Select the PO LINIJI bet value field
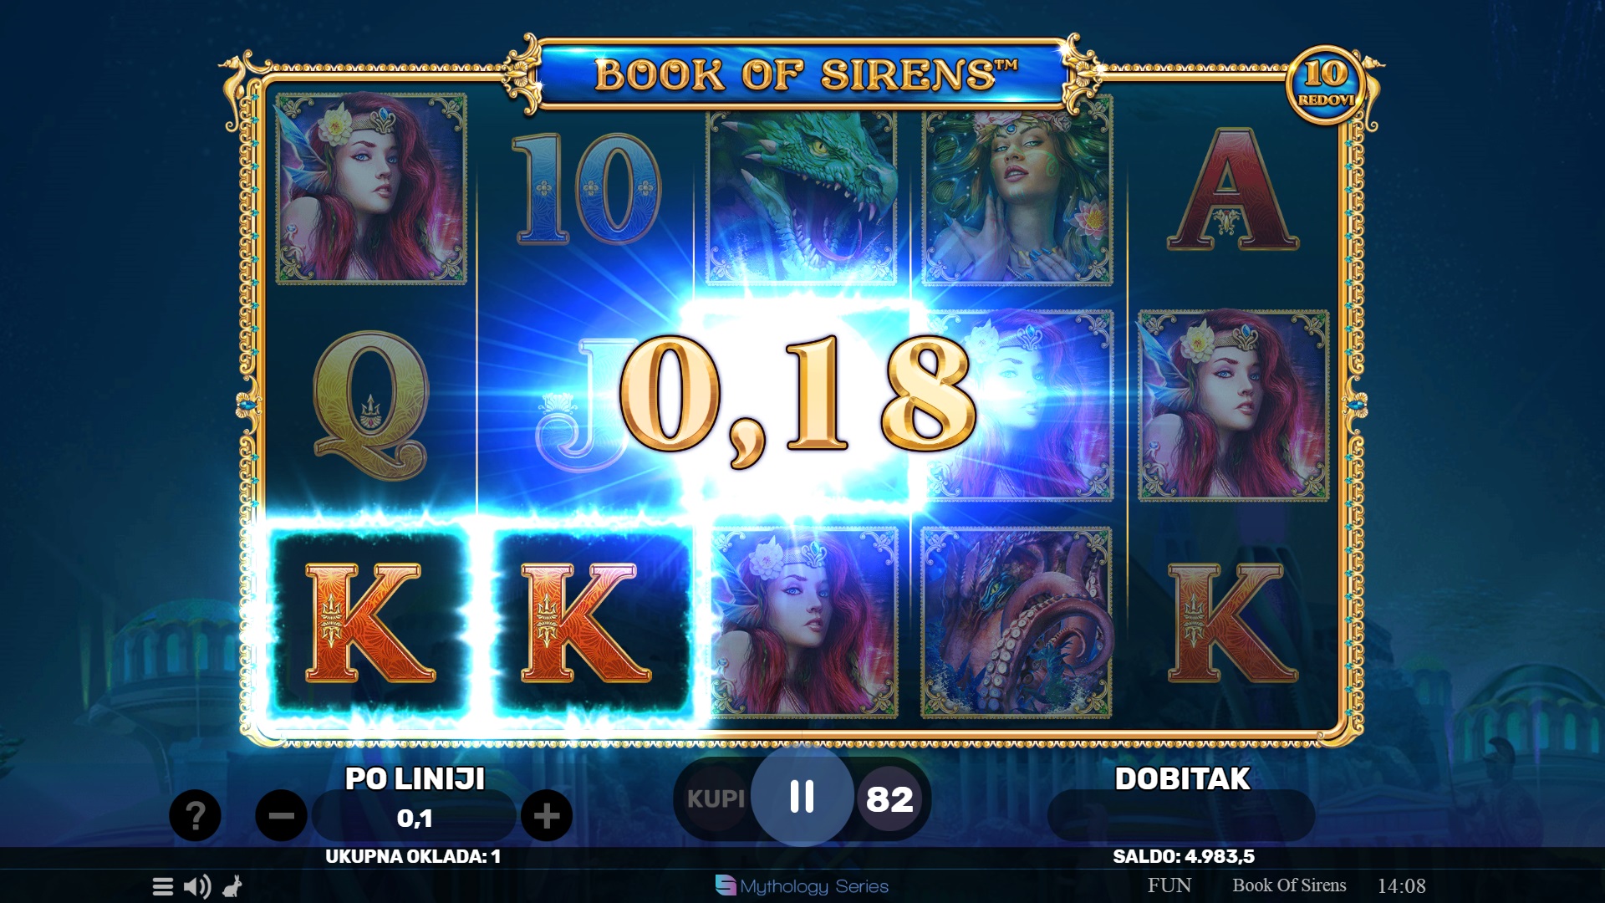Image resolution: width=1605 pixels, height=903 pixels. (414, 817)
